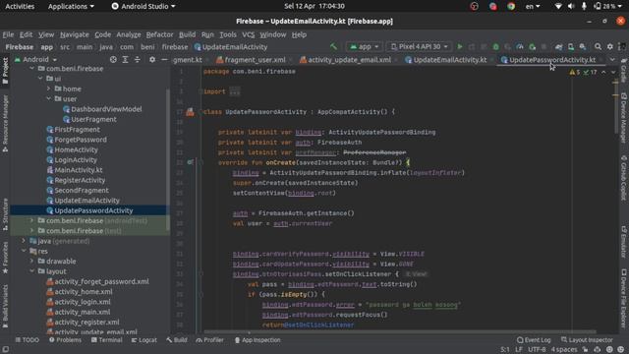The image size is (629, 354).
Task: Click the Sync Project with Gradle Files icon
Action: (558, 47)
